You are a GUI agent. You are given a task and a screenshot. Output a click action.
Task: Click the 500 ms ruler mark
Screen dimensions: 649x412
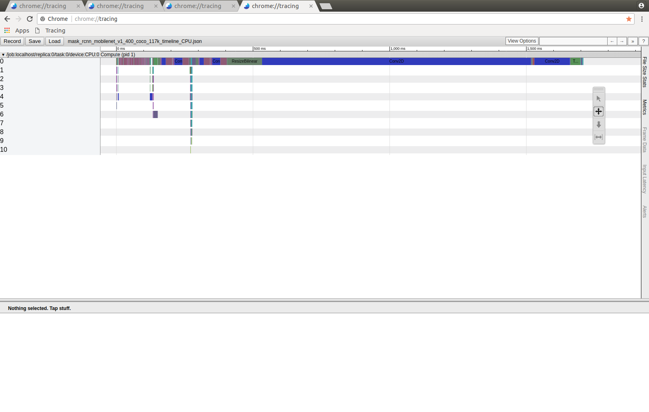[260, 49]
